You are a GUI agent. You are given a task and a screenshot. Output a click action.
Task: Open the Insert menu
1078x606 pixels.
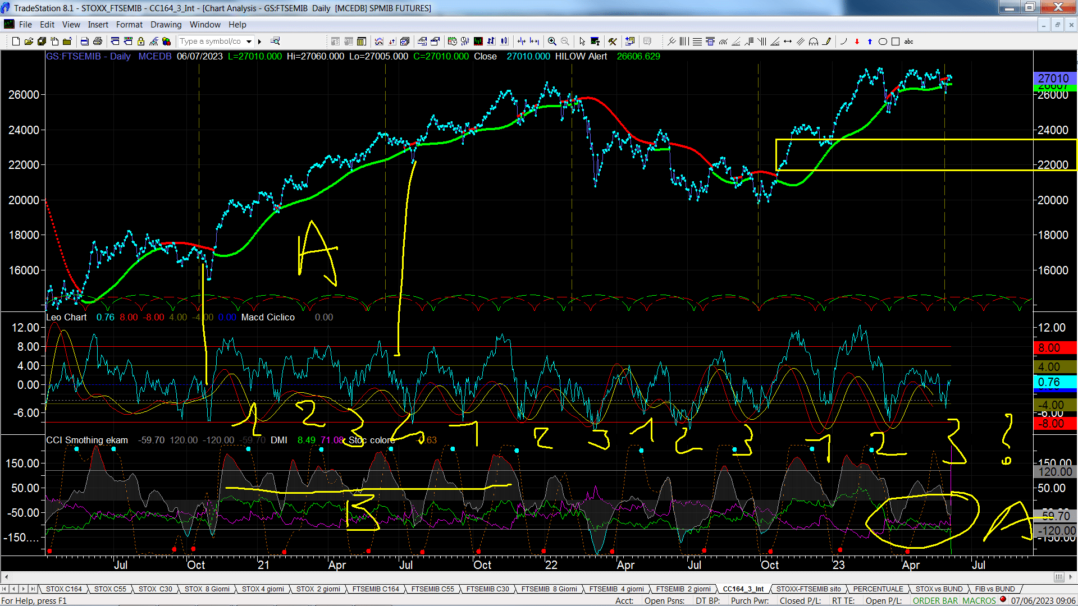tap(98, 25)
